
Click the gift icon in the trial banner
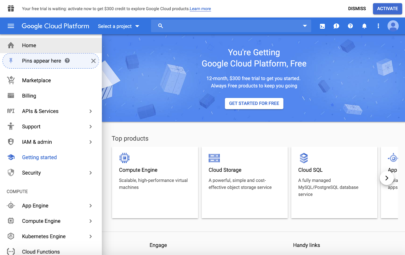click(11, 8)
